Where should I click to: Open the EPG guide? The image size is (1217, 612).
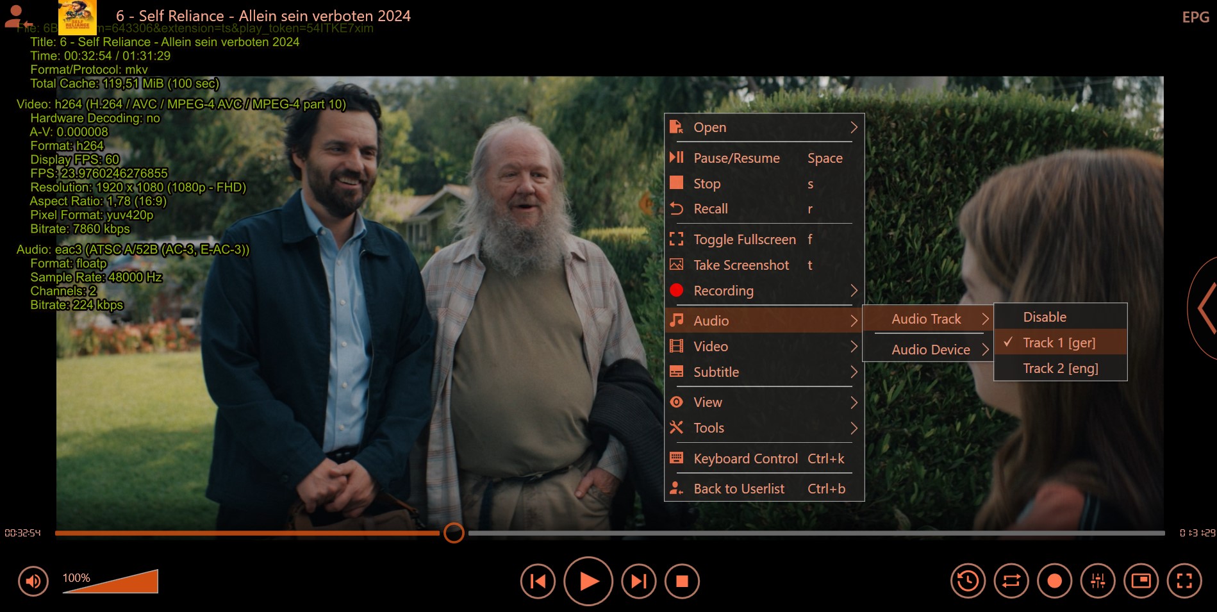point(1195,17)
